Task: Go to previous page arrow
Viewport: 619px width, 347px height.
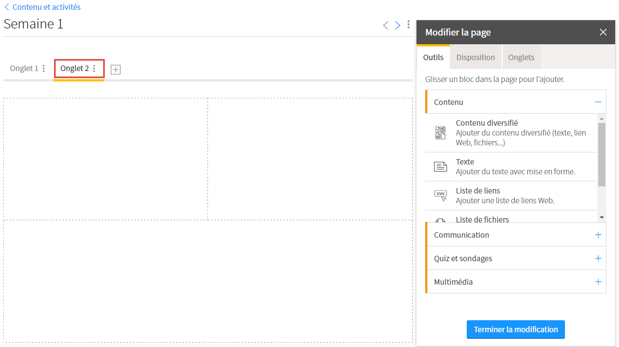Action: [x=386, y=25]
